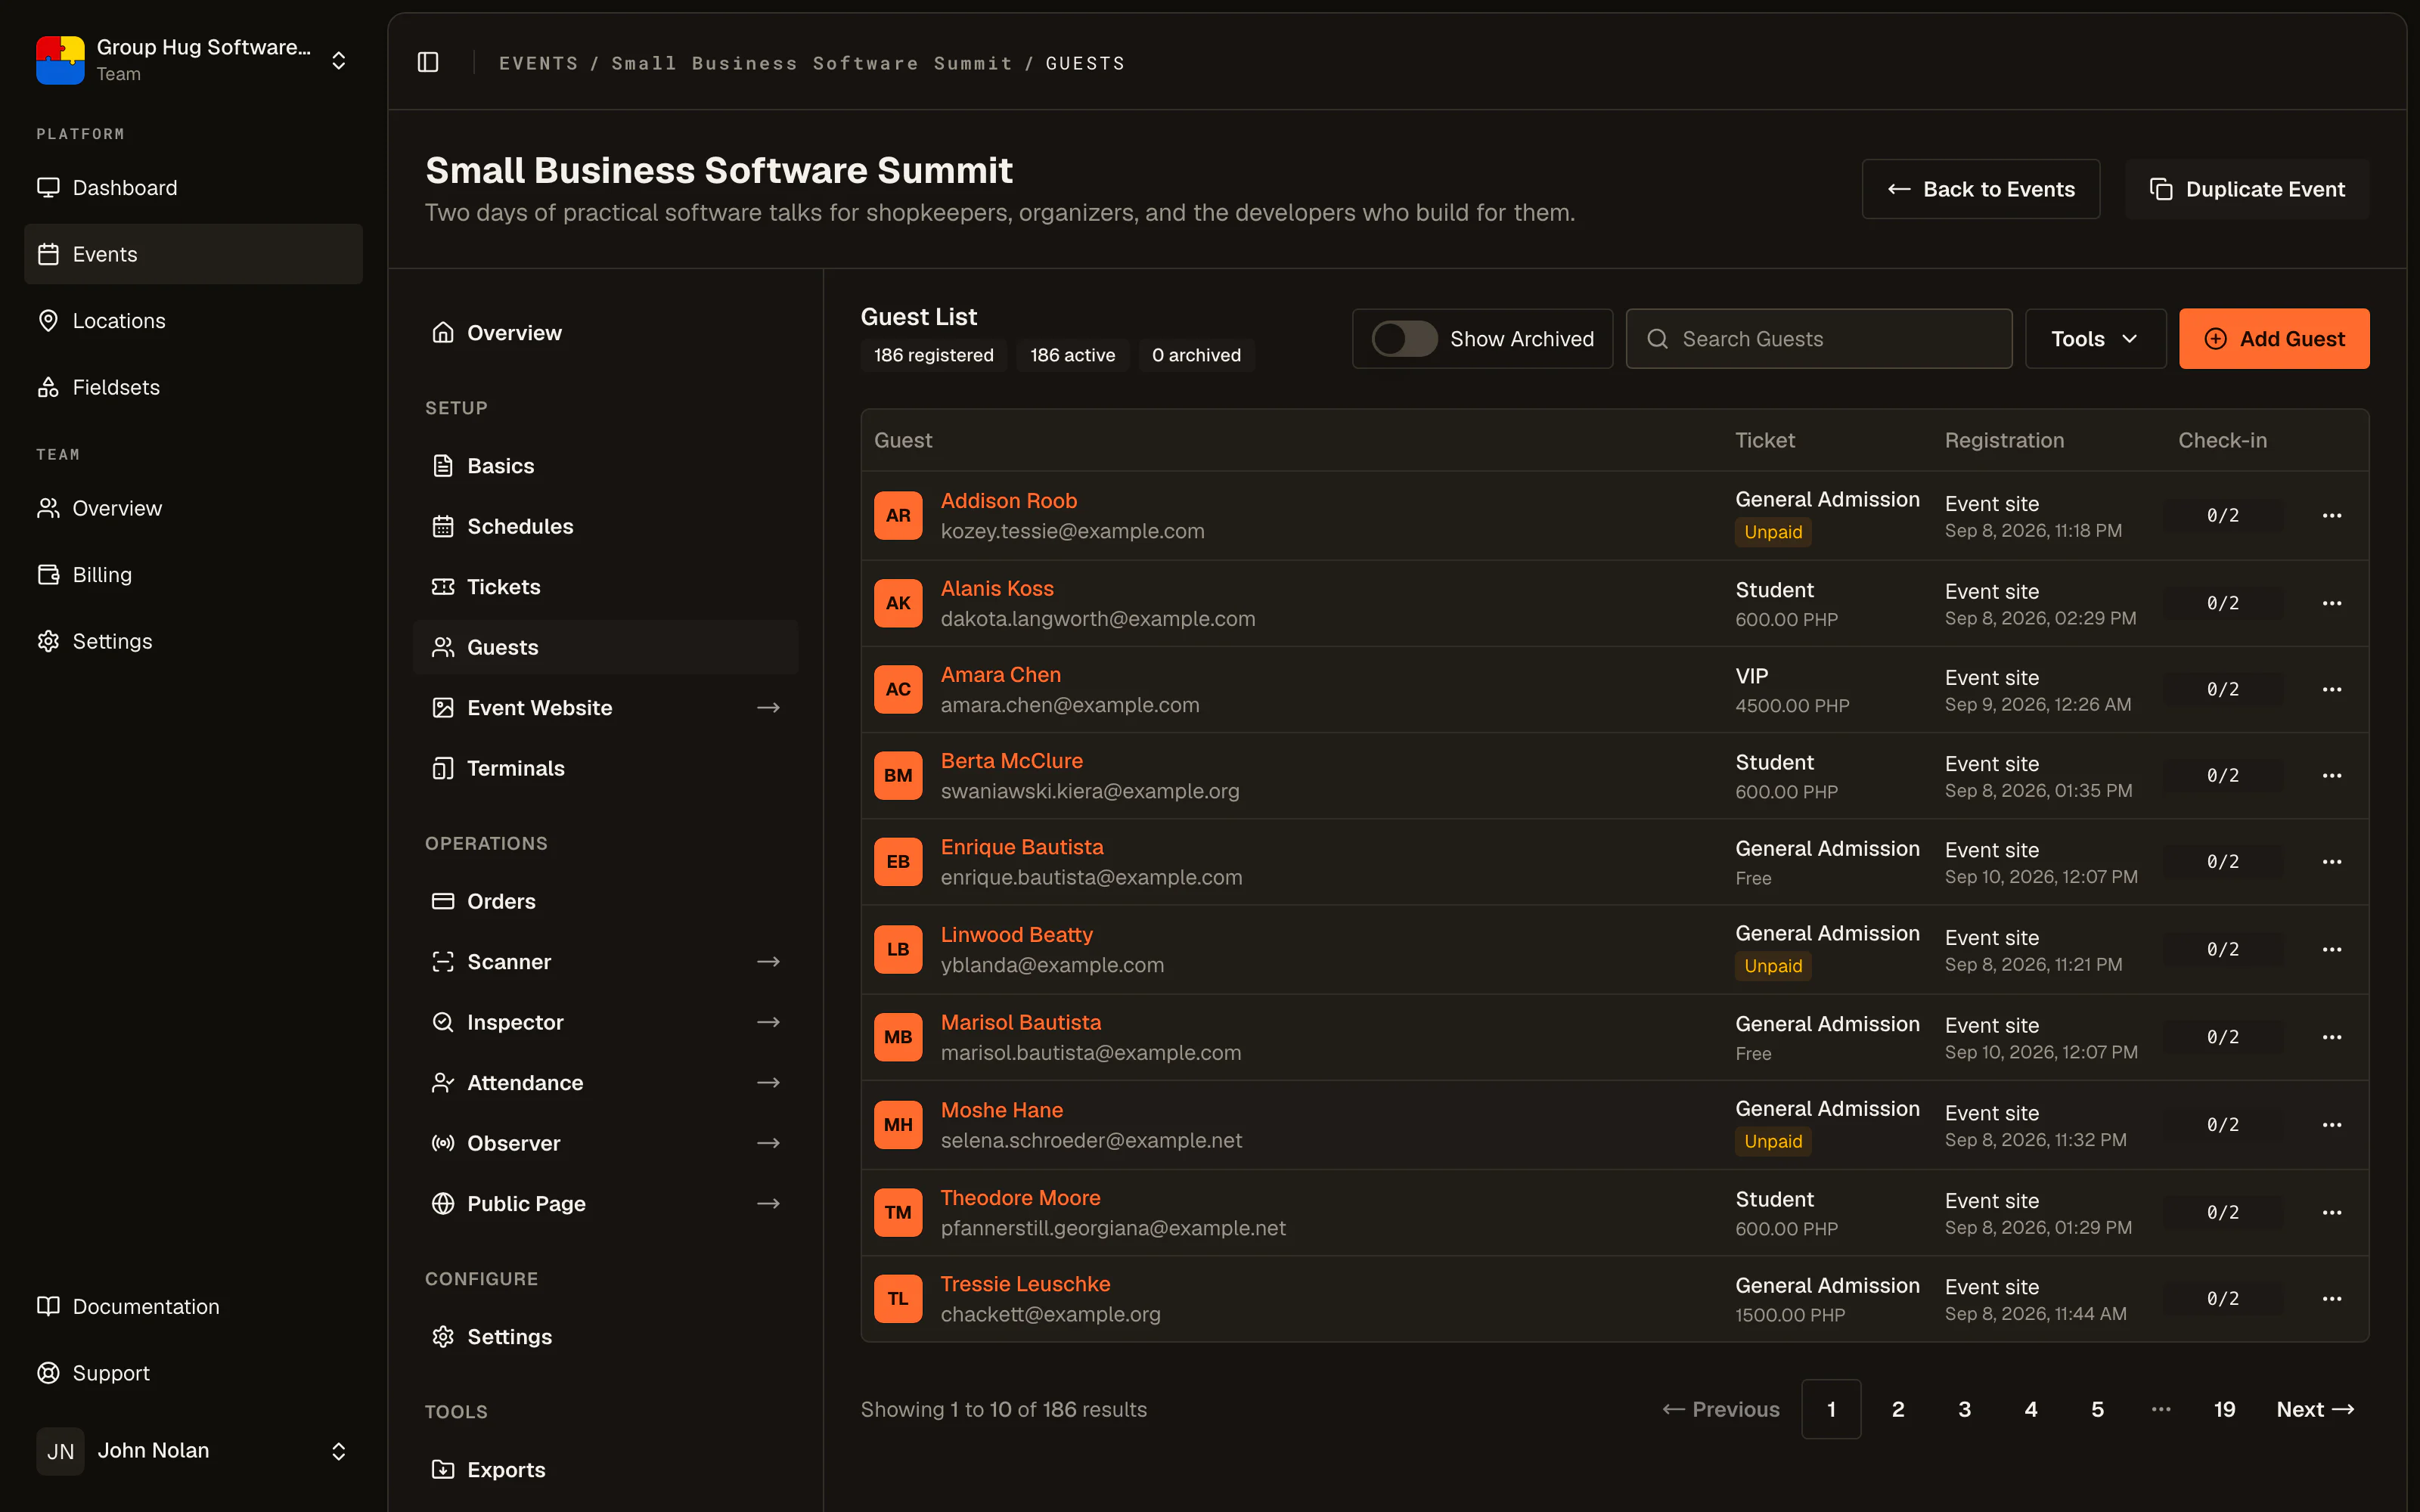The height and width of the screenshot is (1512, 2420).
Task: Jump to page 19 of results
Action: pyautogui.click(x=2224, y=1409)
